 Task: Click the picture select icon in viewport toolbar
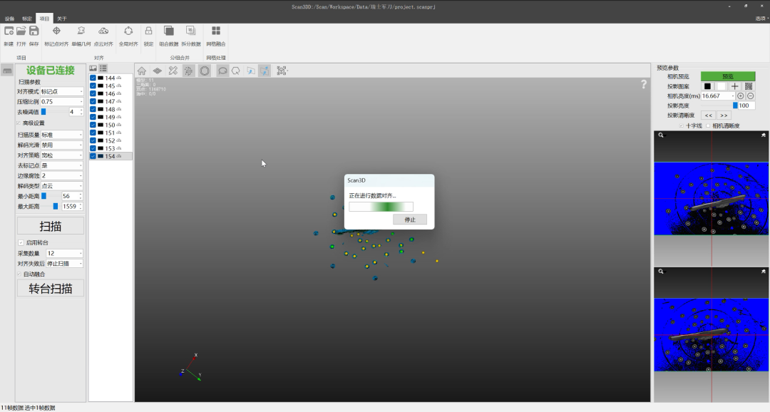coord(250,71)
